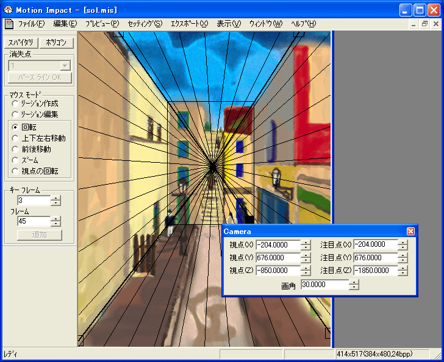
Task: Click the パース ライン OK button
Action: pos(40,77)
